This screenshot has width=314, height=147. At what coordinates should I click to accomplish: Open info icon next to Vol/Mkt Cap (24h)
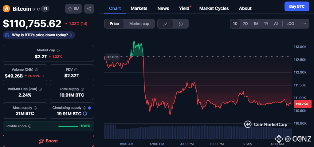pyautogui.click(x=40, y=89)
